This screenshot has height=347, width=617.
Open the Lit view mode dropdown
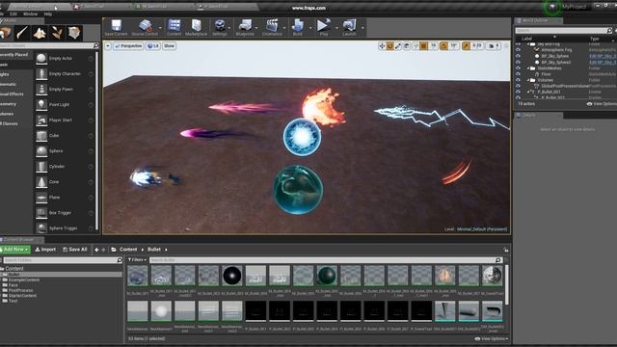[x=153, y=46]
